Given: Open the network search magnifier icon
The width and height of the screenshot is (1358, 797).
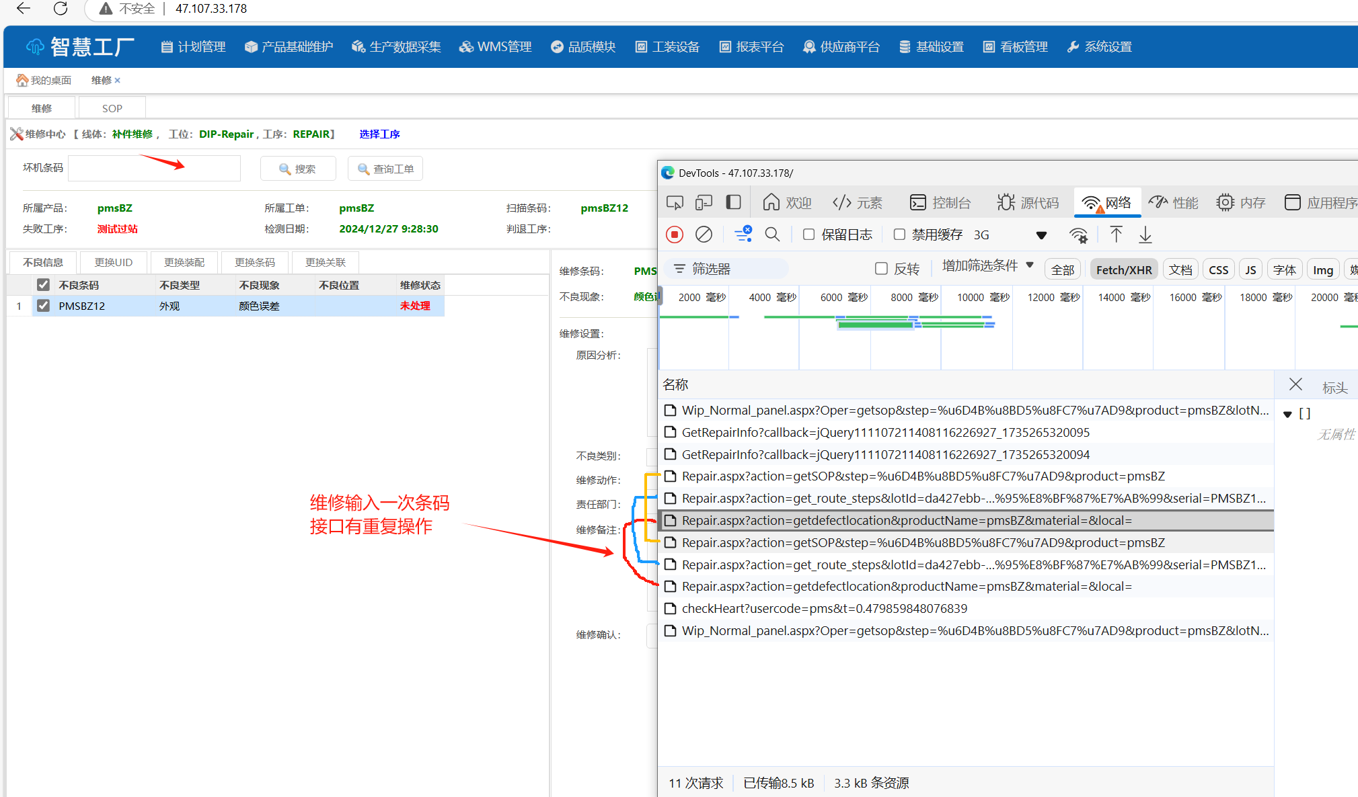Looking at the screenshot, I should pyautogui.click(x=772, y=235).
